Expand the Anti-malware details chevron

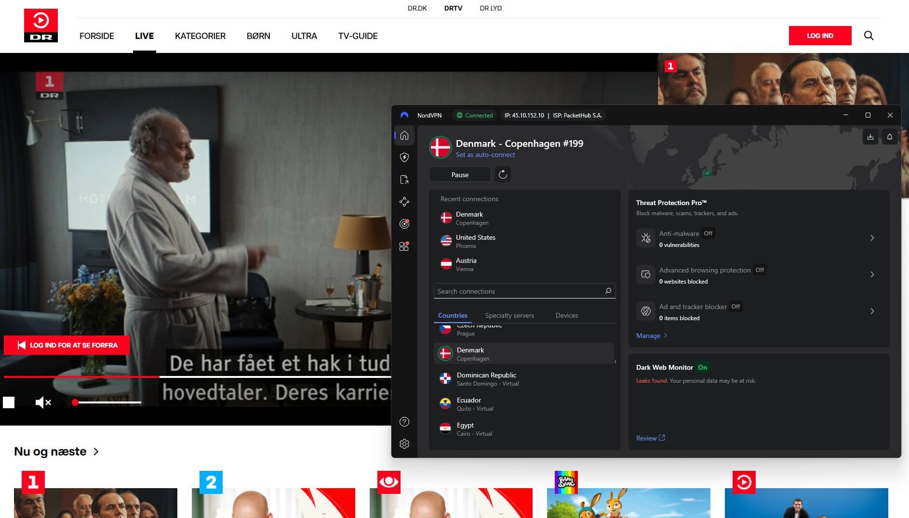(872, 237)
